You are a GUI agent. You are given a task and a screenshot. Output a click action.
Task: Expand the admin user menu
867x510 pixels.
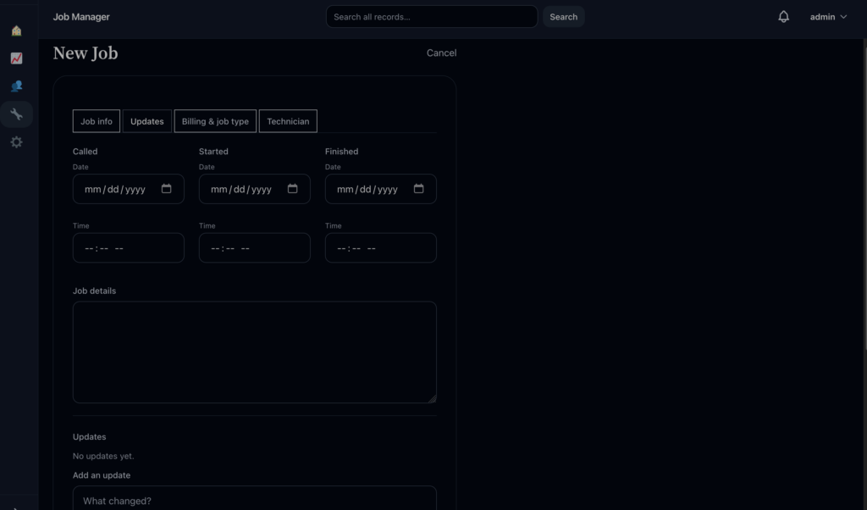(827, 17)
